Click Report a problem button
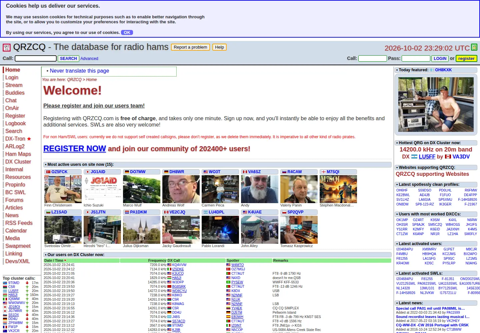Screen dimensions: 480x333 (190, 47)
